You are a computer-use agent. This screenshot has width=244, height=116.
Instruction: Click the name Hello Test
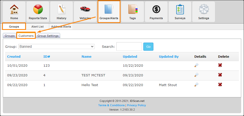click(90, 85)
